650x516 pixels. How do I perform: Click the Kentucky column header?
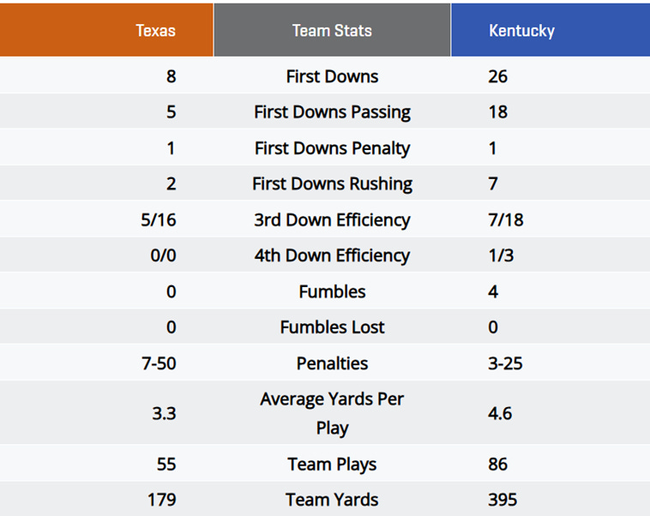pos(521,31)
